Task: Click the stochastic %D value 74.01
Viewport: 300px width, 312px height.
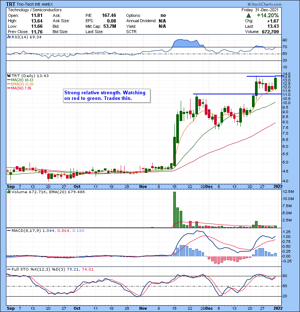Action: 87,270
